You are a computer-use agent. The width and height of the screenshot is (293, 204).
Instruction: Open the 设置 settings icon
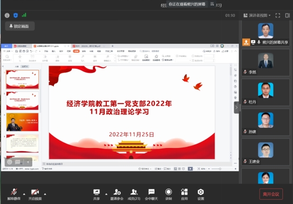pyautogui.click(x=200, y=194)
